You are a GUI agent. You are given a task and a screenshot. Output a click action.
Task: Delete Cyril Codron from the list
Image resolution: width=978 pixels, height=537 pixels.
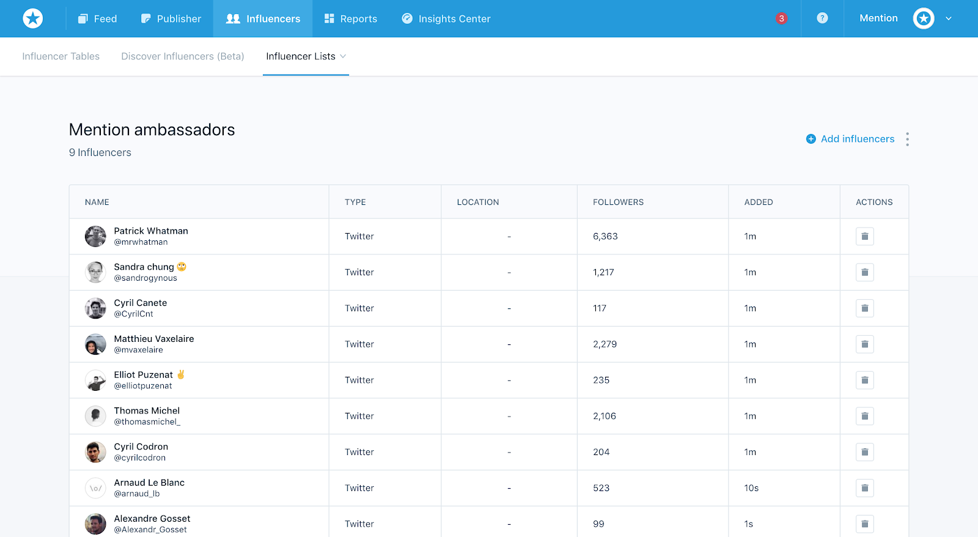(865, 452)
